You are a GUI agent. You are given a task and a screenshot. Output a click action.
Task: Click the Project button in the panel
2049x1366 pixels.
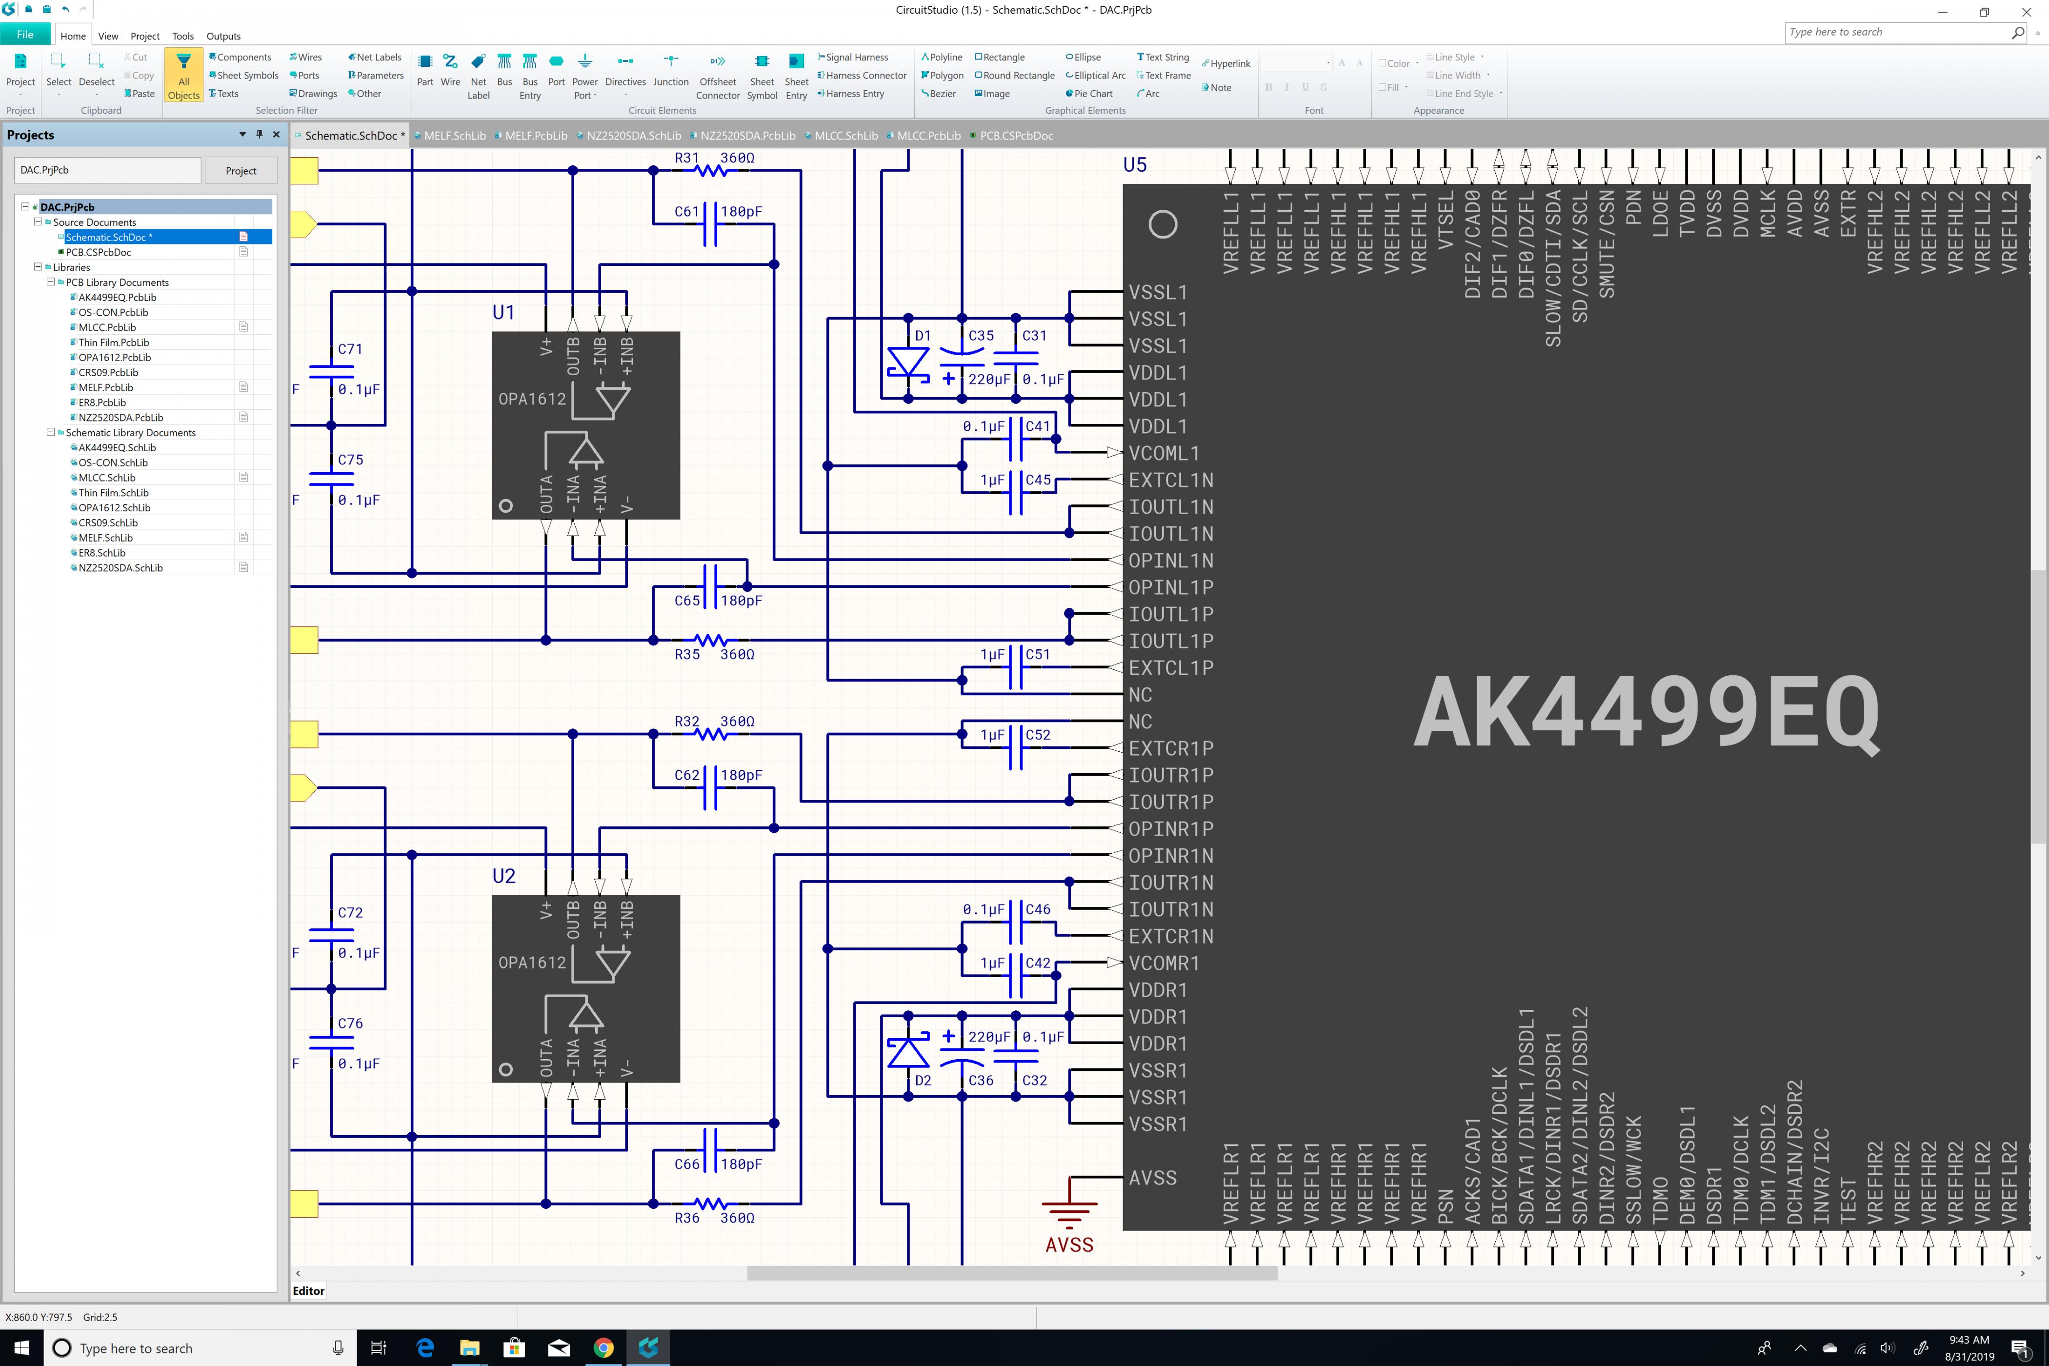coord(241,171)
